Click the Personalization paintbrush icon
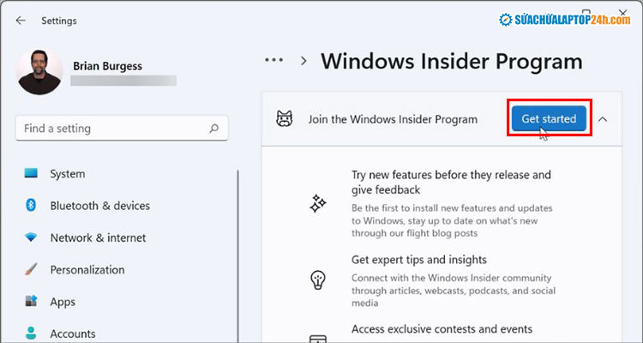 [x=32, y=269]
